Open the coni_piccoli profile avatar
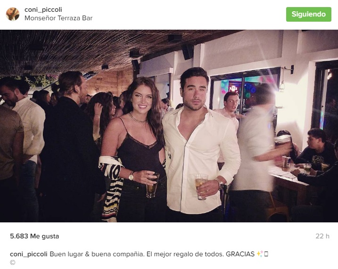 coord(13,14)
